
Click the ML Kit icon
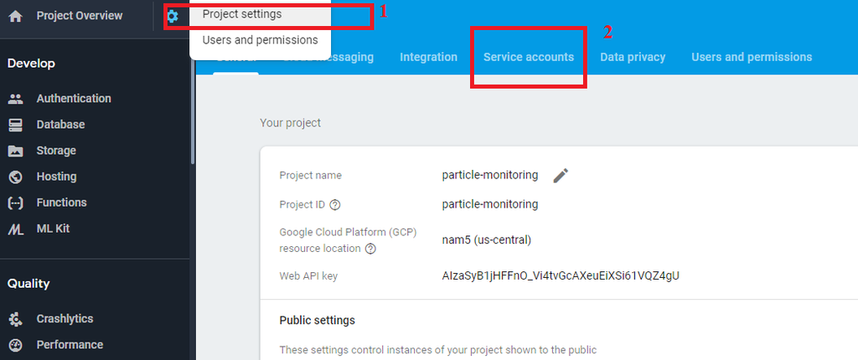click(x=15, y=229)
